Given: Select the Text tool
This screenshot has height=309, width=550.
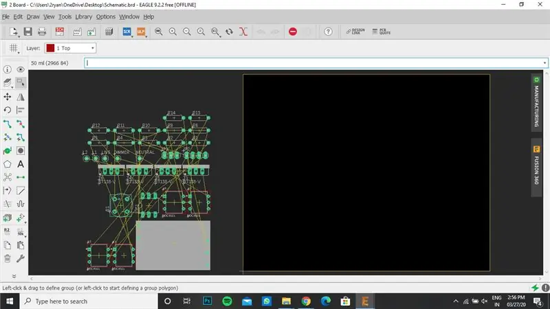Looking at the screenshot, I should click(21, 164).
